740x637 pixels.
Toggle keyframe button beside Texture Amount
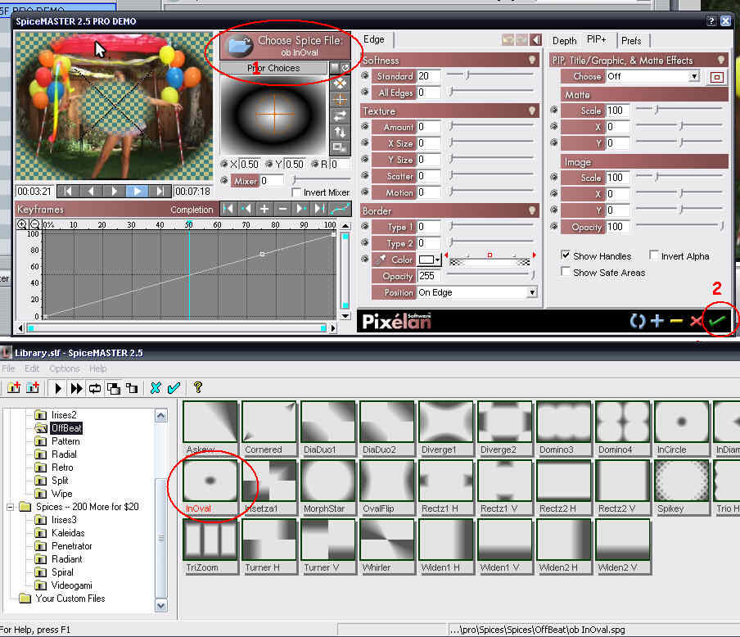365,127
